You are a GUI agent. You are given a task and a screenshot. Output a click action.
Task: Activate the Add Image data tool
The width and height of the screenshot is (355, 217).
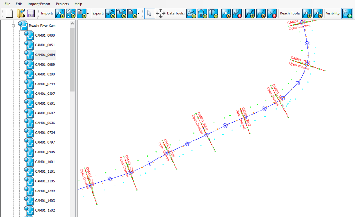[x=191, y=14]
